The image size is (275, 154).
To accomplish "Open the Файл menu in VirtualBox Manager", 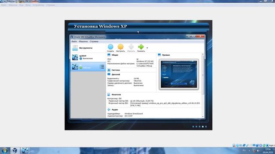I will [74, 41].
